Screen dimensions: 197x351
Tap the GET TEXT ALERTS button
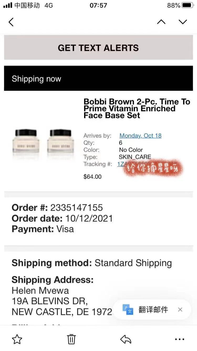(98, 48)
